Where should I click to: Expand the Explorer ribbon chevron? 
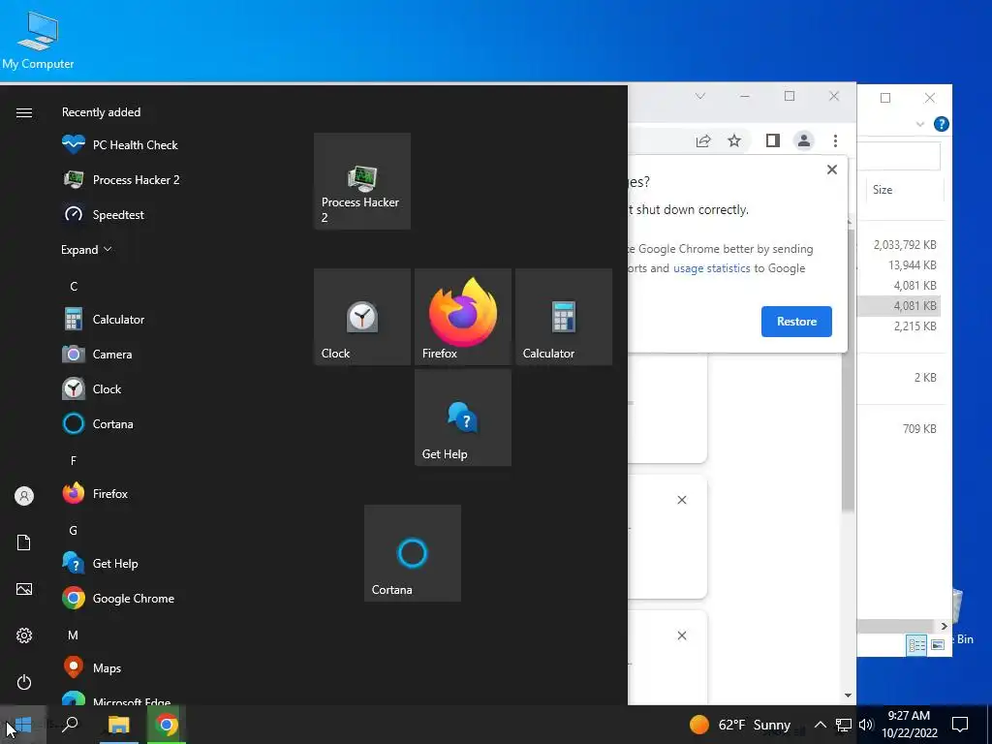tap(920, 124)
